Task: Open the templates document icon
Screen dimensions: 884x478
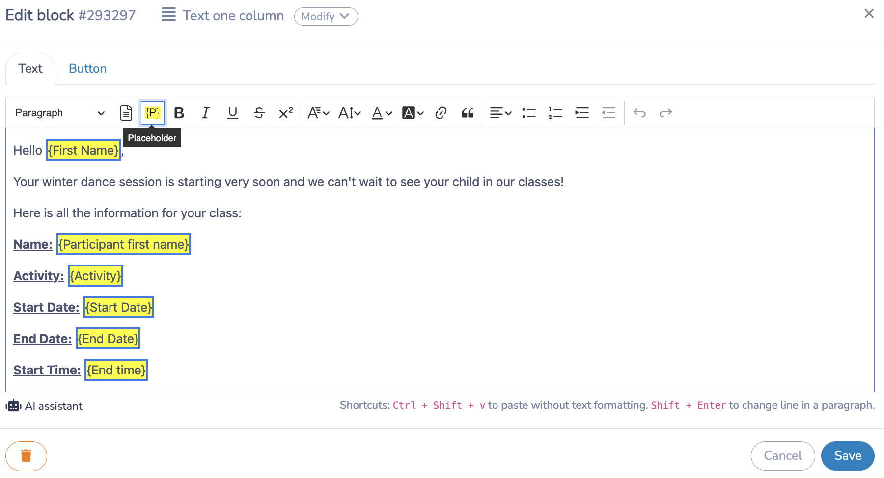Action: [x=126, y=113]
